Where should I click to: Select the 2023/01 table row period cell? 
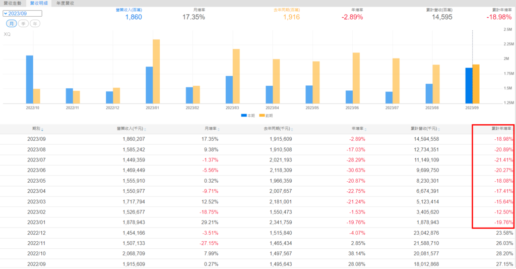point(36,223)
